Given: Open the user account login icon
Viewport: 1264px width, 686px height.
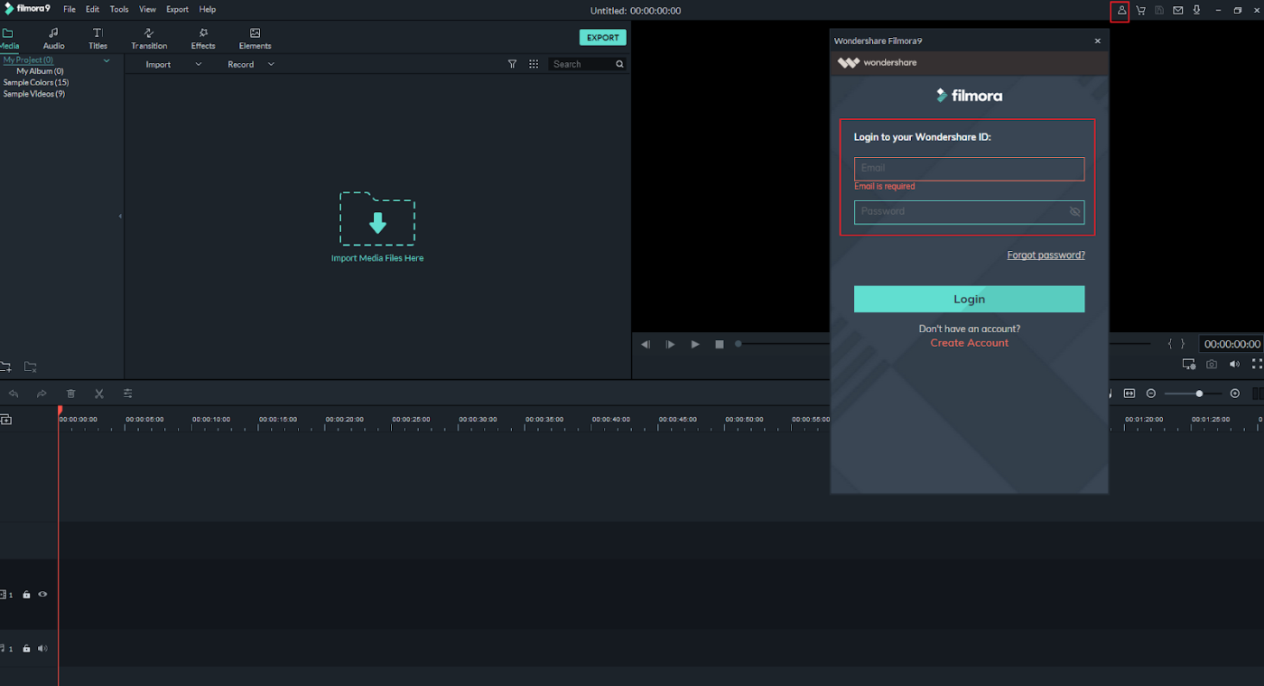Looking at the screenshot, I should pos(1120,11).
